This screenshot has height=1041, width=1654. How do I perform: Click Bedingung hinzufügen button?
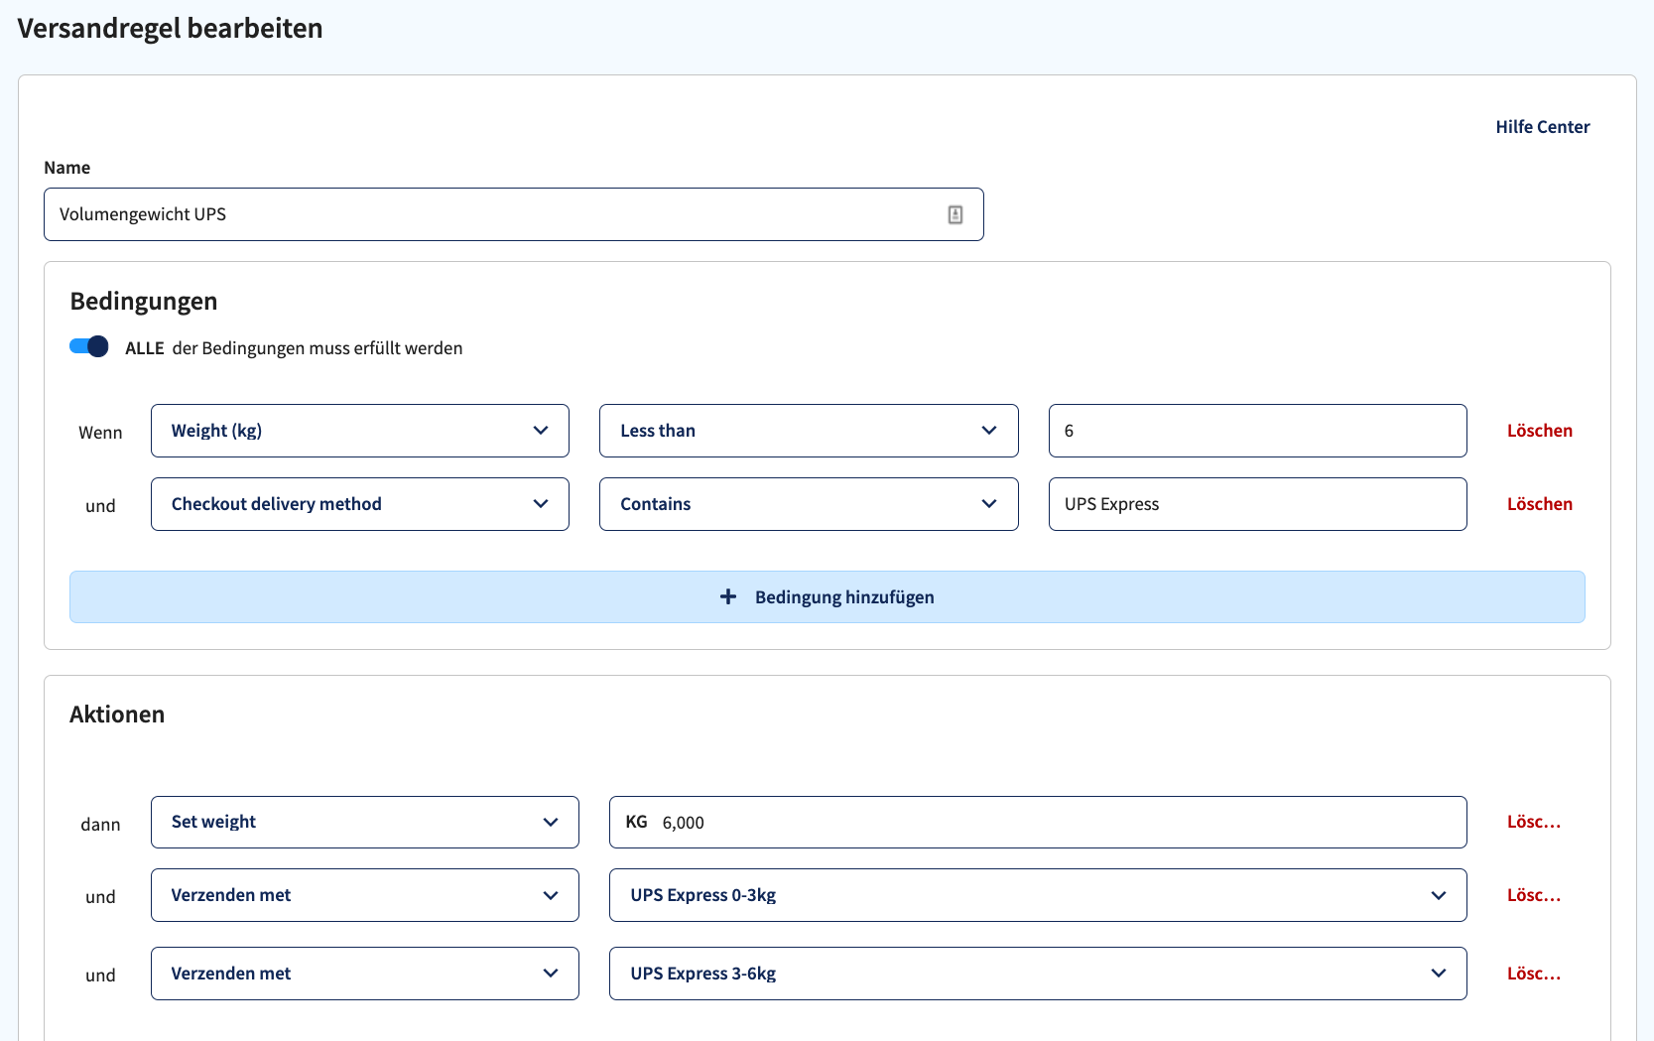[x=827, y=596]
